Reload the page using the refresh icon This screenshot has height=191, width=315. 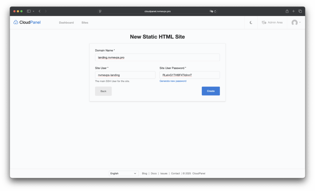click(215, 11)
